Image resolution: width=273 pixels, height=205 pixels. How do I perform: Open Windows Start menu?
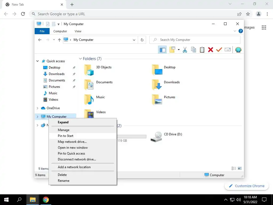click(6, 200)
